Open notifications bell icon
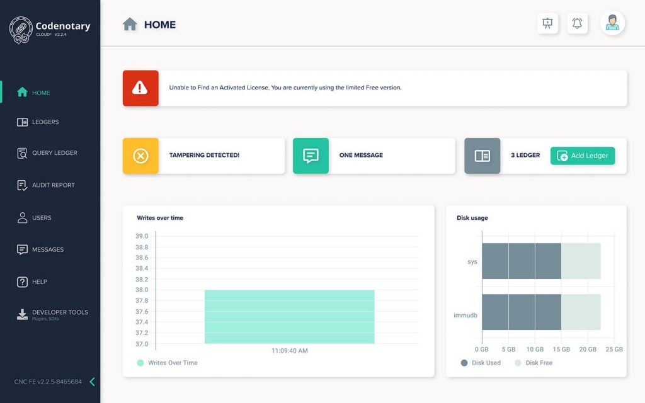Screen dimensions: 645x403 click(x=577, y=23)
